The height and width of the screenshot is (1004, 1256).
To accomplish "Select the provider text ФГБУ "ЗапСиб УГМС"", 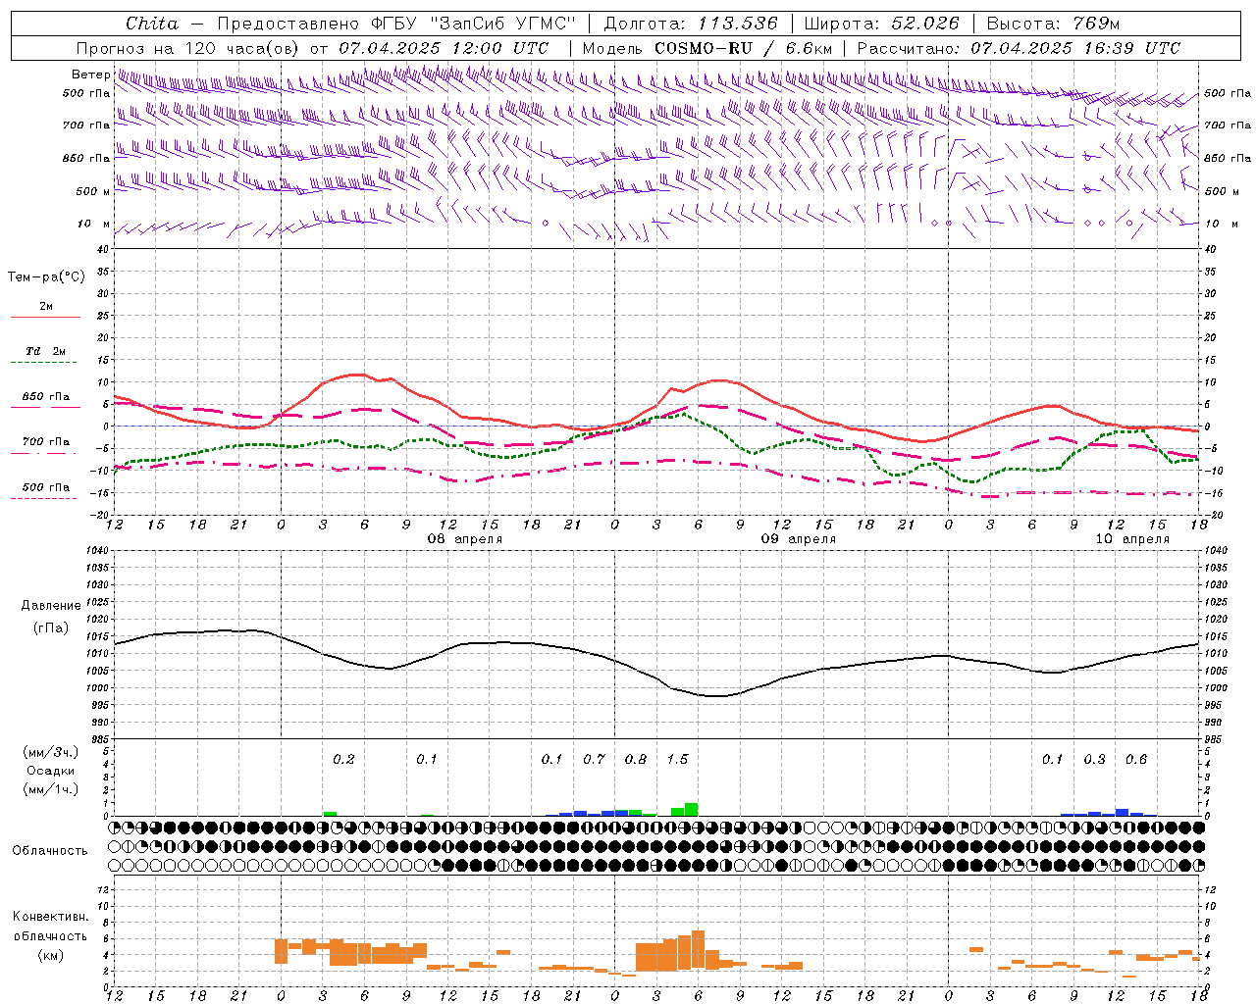I will pyautogui.click(x=474, y=24).
